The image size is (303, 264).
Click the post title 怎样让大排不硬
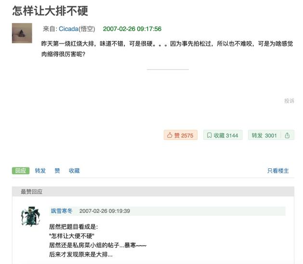pyautogui.click(x=50, y=11)
